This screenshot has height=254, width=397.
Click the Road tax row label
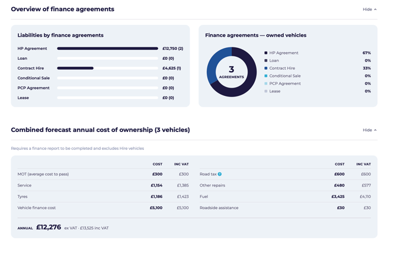point(208,174)
